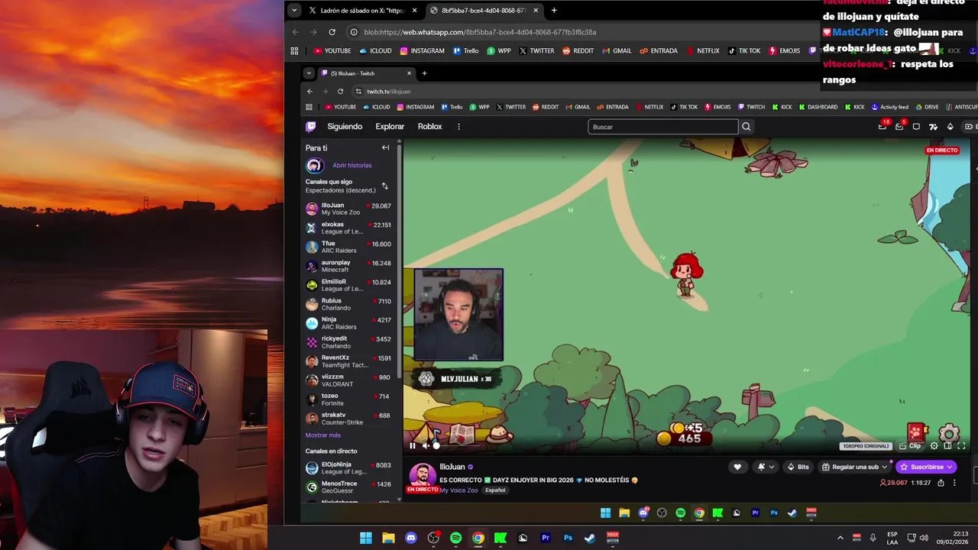978x550 pixels.
Task: Collapse the Para ti sidebar
Action: pyautogui.click(x=385, y=147)
